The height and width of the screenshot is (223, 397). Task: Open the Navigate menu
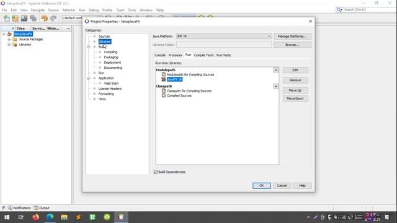click(38, 10)
